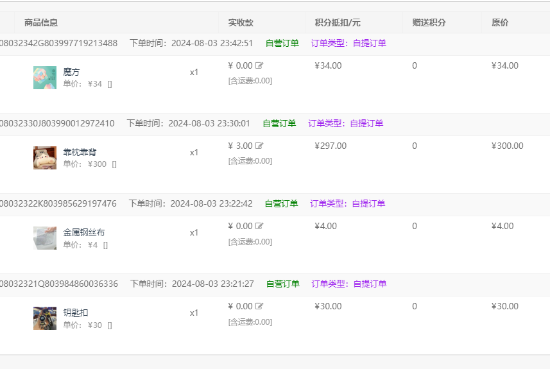Click the 魔方 product name

(72, 72)
